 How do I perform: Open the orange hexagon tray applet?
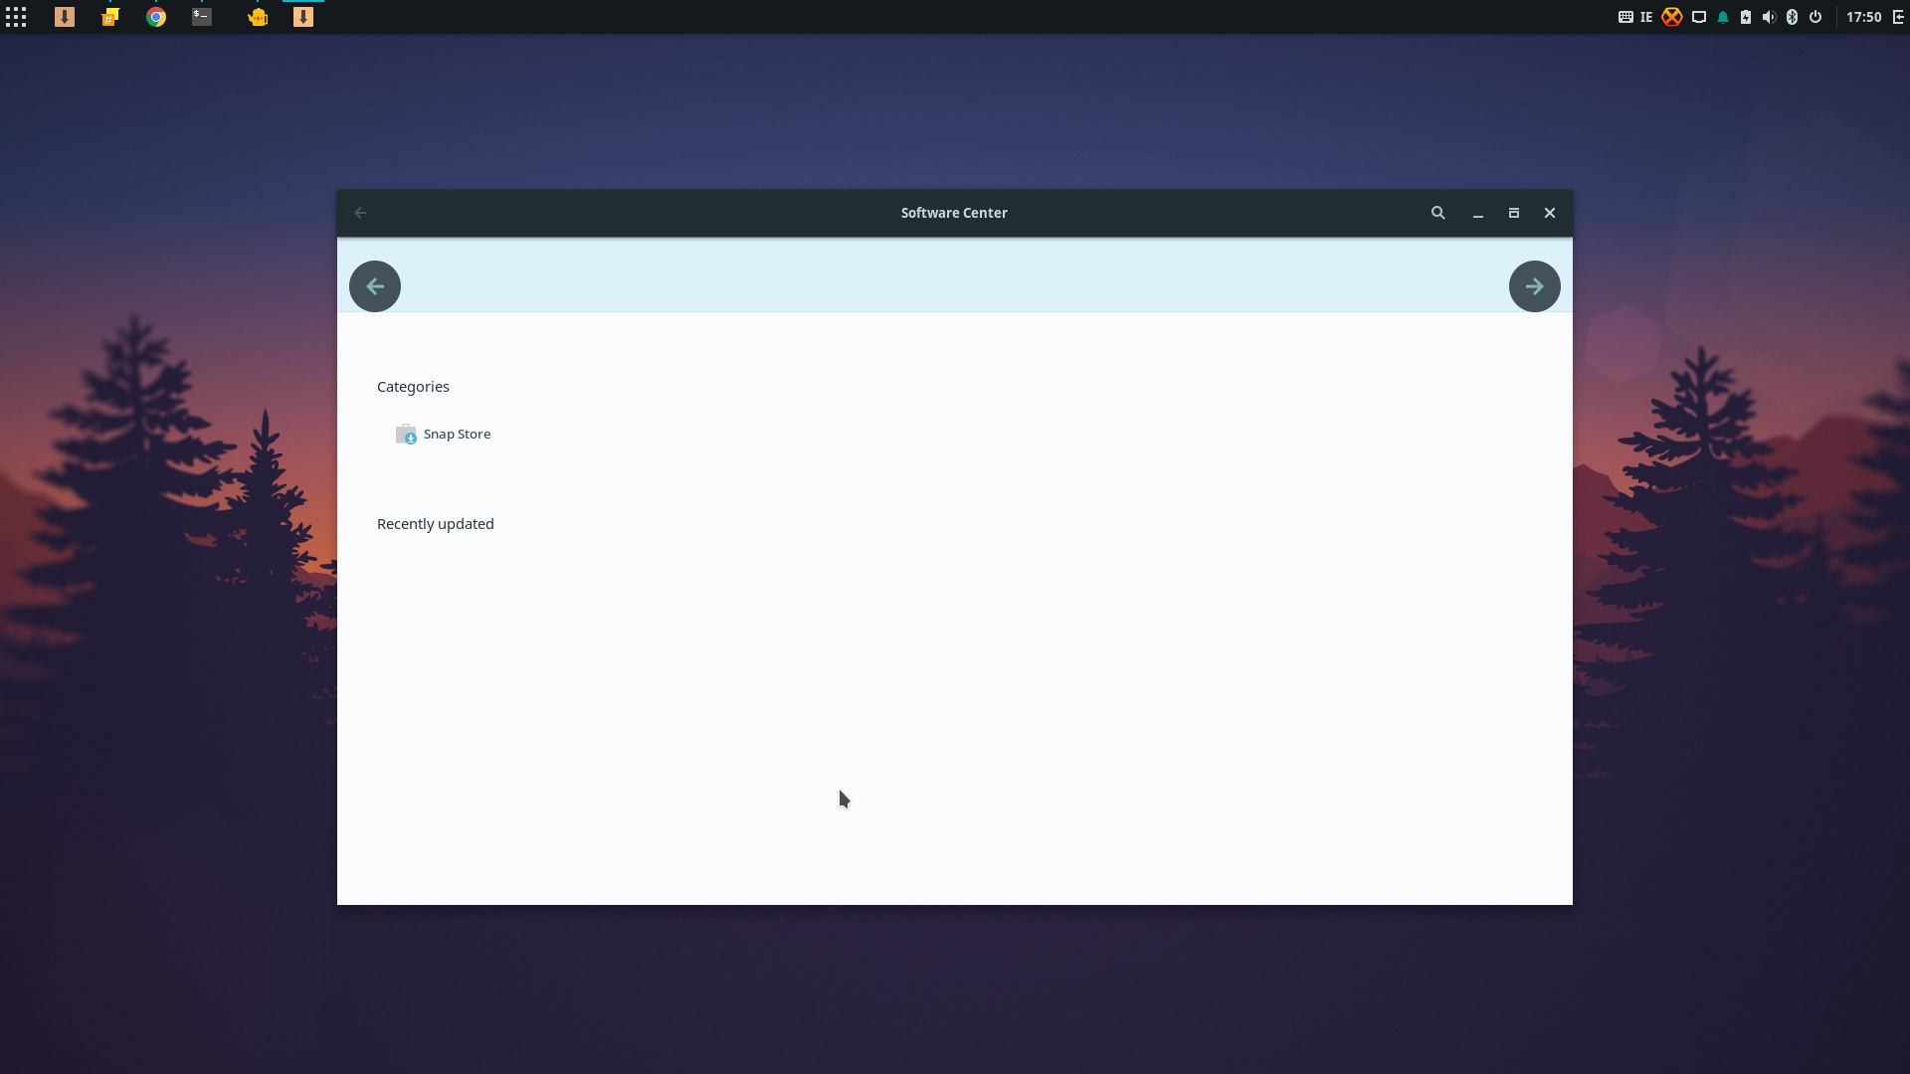[x=1672, y=17]
